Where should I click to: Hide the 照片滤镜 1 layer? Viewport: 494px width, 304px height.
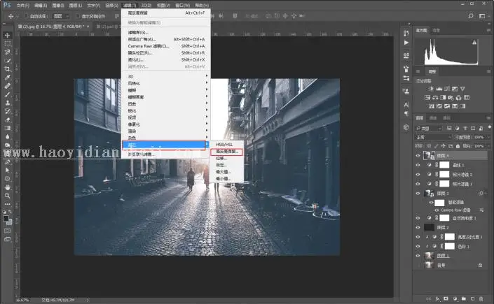click(418, 184)
